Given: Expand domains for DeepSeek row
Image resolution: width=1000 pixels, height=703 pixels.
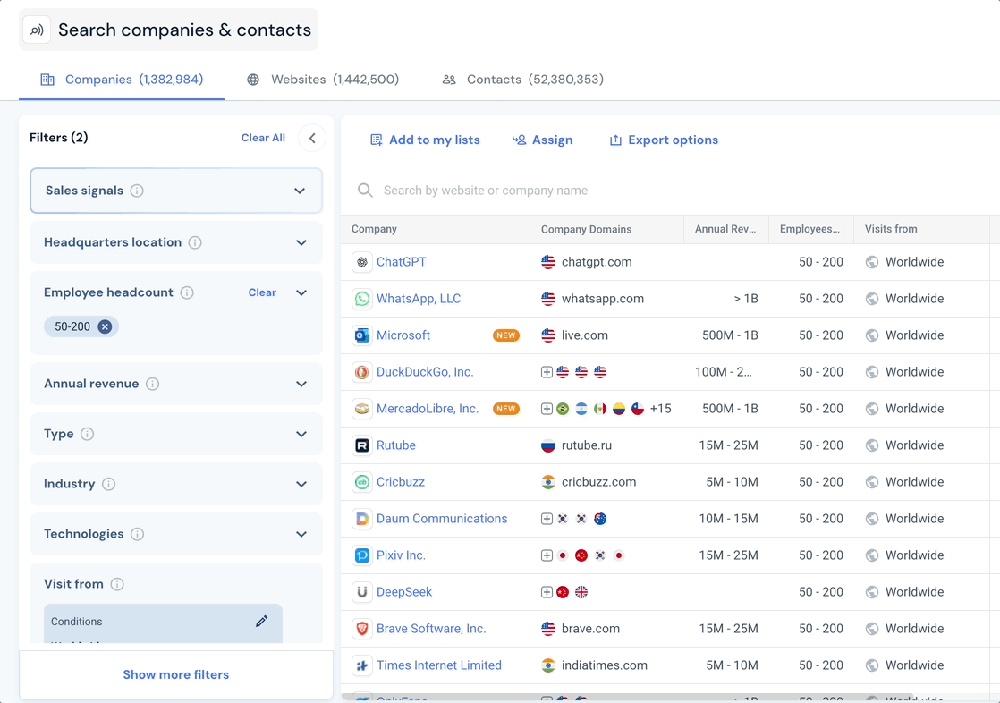Looking at the screenshot, I should 547,592.
